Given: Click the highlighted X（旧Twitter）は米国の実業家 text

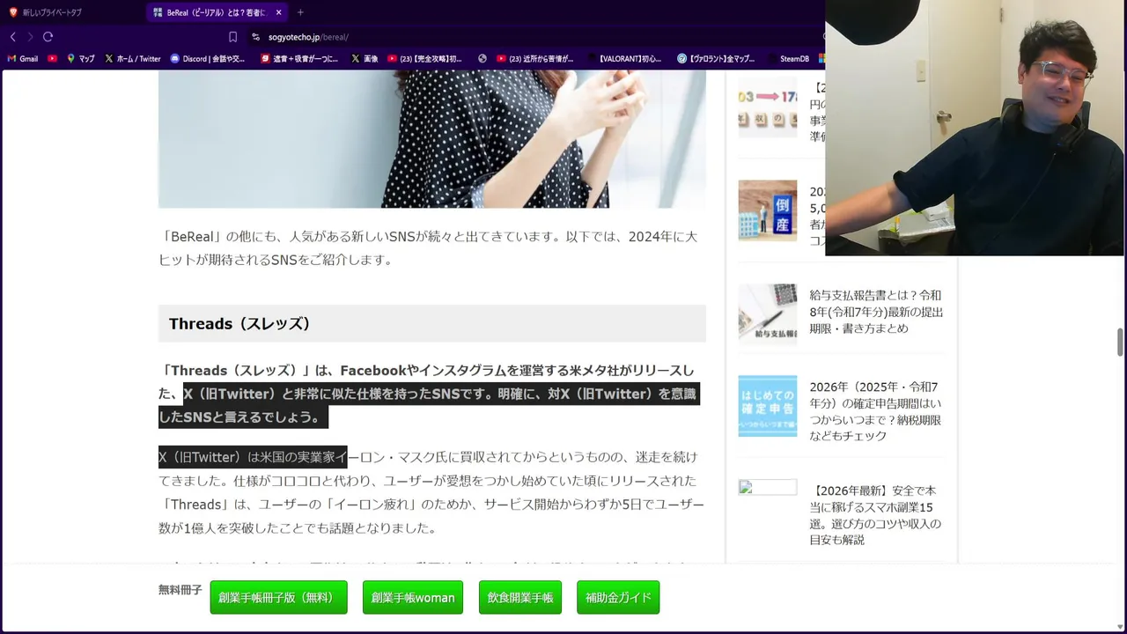Looking at the screenshot, I should [x=253, y=457].
